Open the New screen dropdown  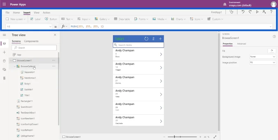coord(16,19)
